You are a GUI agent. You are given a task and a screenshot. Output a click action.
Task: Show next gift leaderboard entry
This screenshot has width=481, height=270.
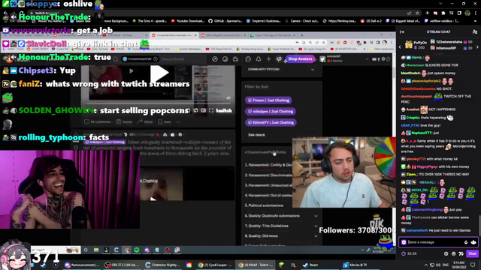pyautogui.click(x=477, y=47)
